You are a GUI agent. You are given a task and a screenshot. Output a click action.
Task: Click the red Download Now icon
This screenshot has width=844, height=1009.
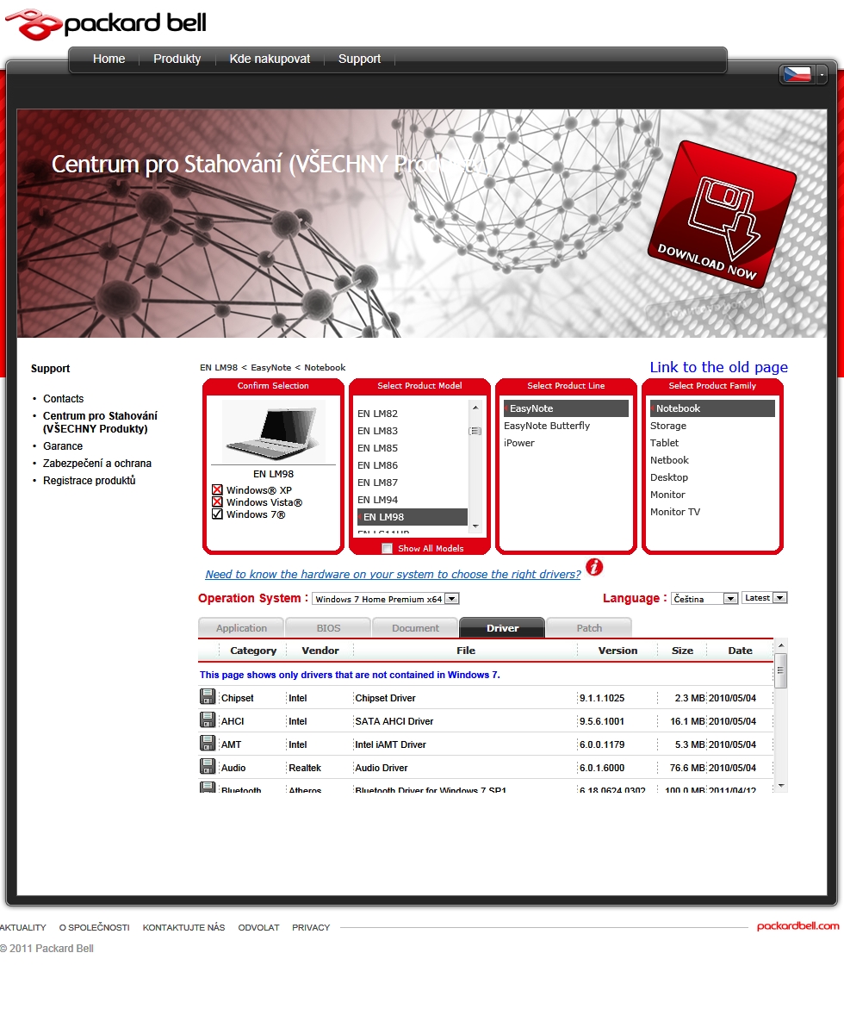(722, 215)
